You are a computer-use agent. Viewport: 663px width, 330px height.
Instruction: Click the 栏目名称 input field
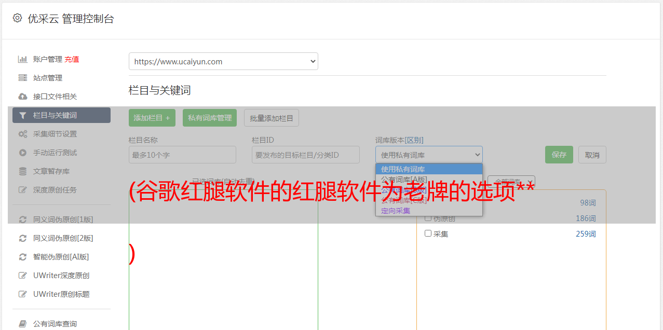click(x=182, y=155)
